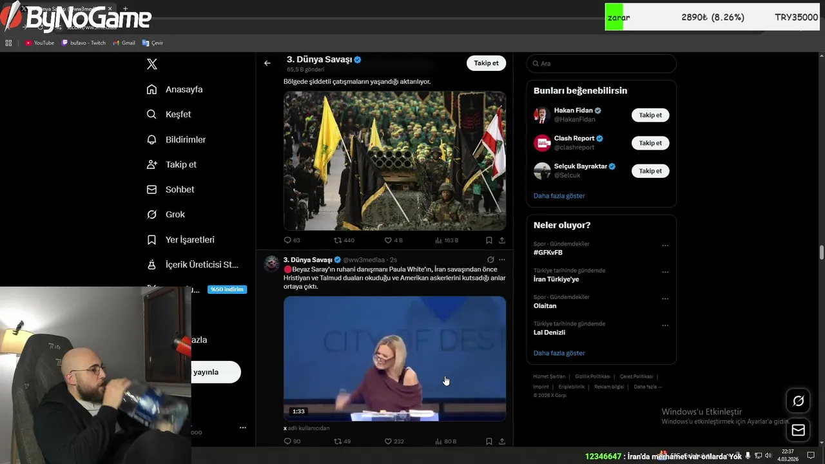Click Grok explain icon on Paula White post

tap(490, 260)
